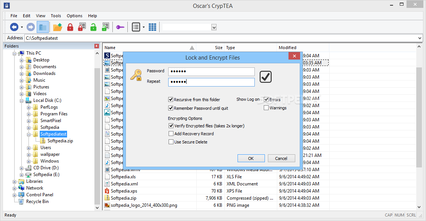Viewport: 426px width, 221px height.
Task: Toggle the Errors log checkbox
Action: click(x=266, y=100)
